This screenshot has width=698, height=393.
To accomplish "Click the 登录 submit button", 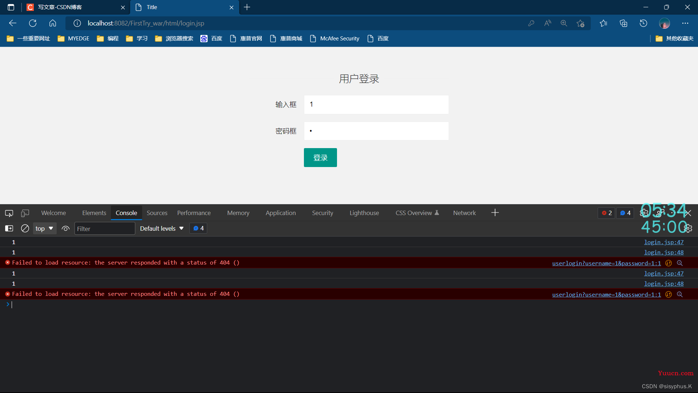I will point(320,157).
